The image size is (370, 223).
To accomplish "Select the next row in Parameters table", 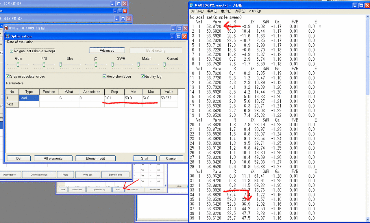I will coord(12,104).
